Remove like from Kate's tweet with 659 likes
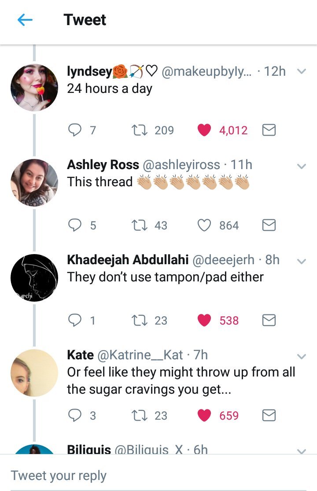This screenshot has width=317, height=491. click(204, 416)
